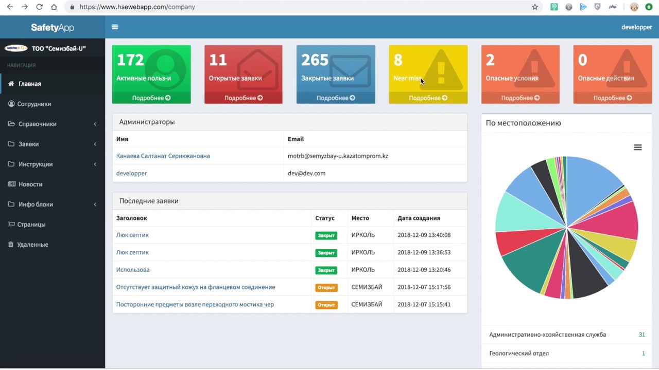The width and height of the screenshot is (659, 370).
Task: Click Подробнее under Опасные действия
Action: (x=613, y=98)
